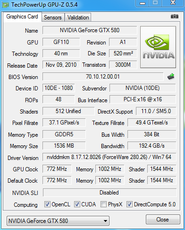Click the Driver Version text field

[x=109, y=157]
